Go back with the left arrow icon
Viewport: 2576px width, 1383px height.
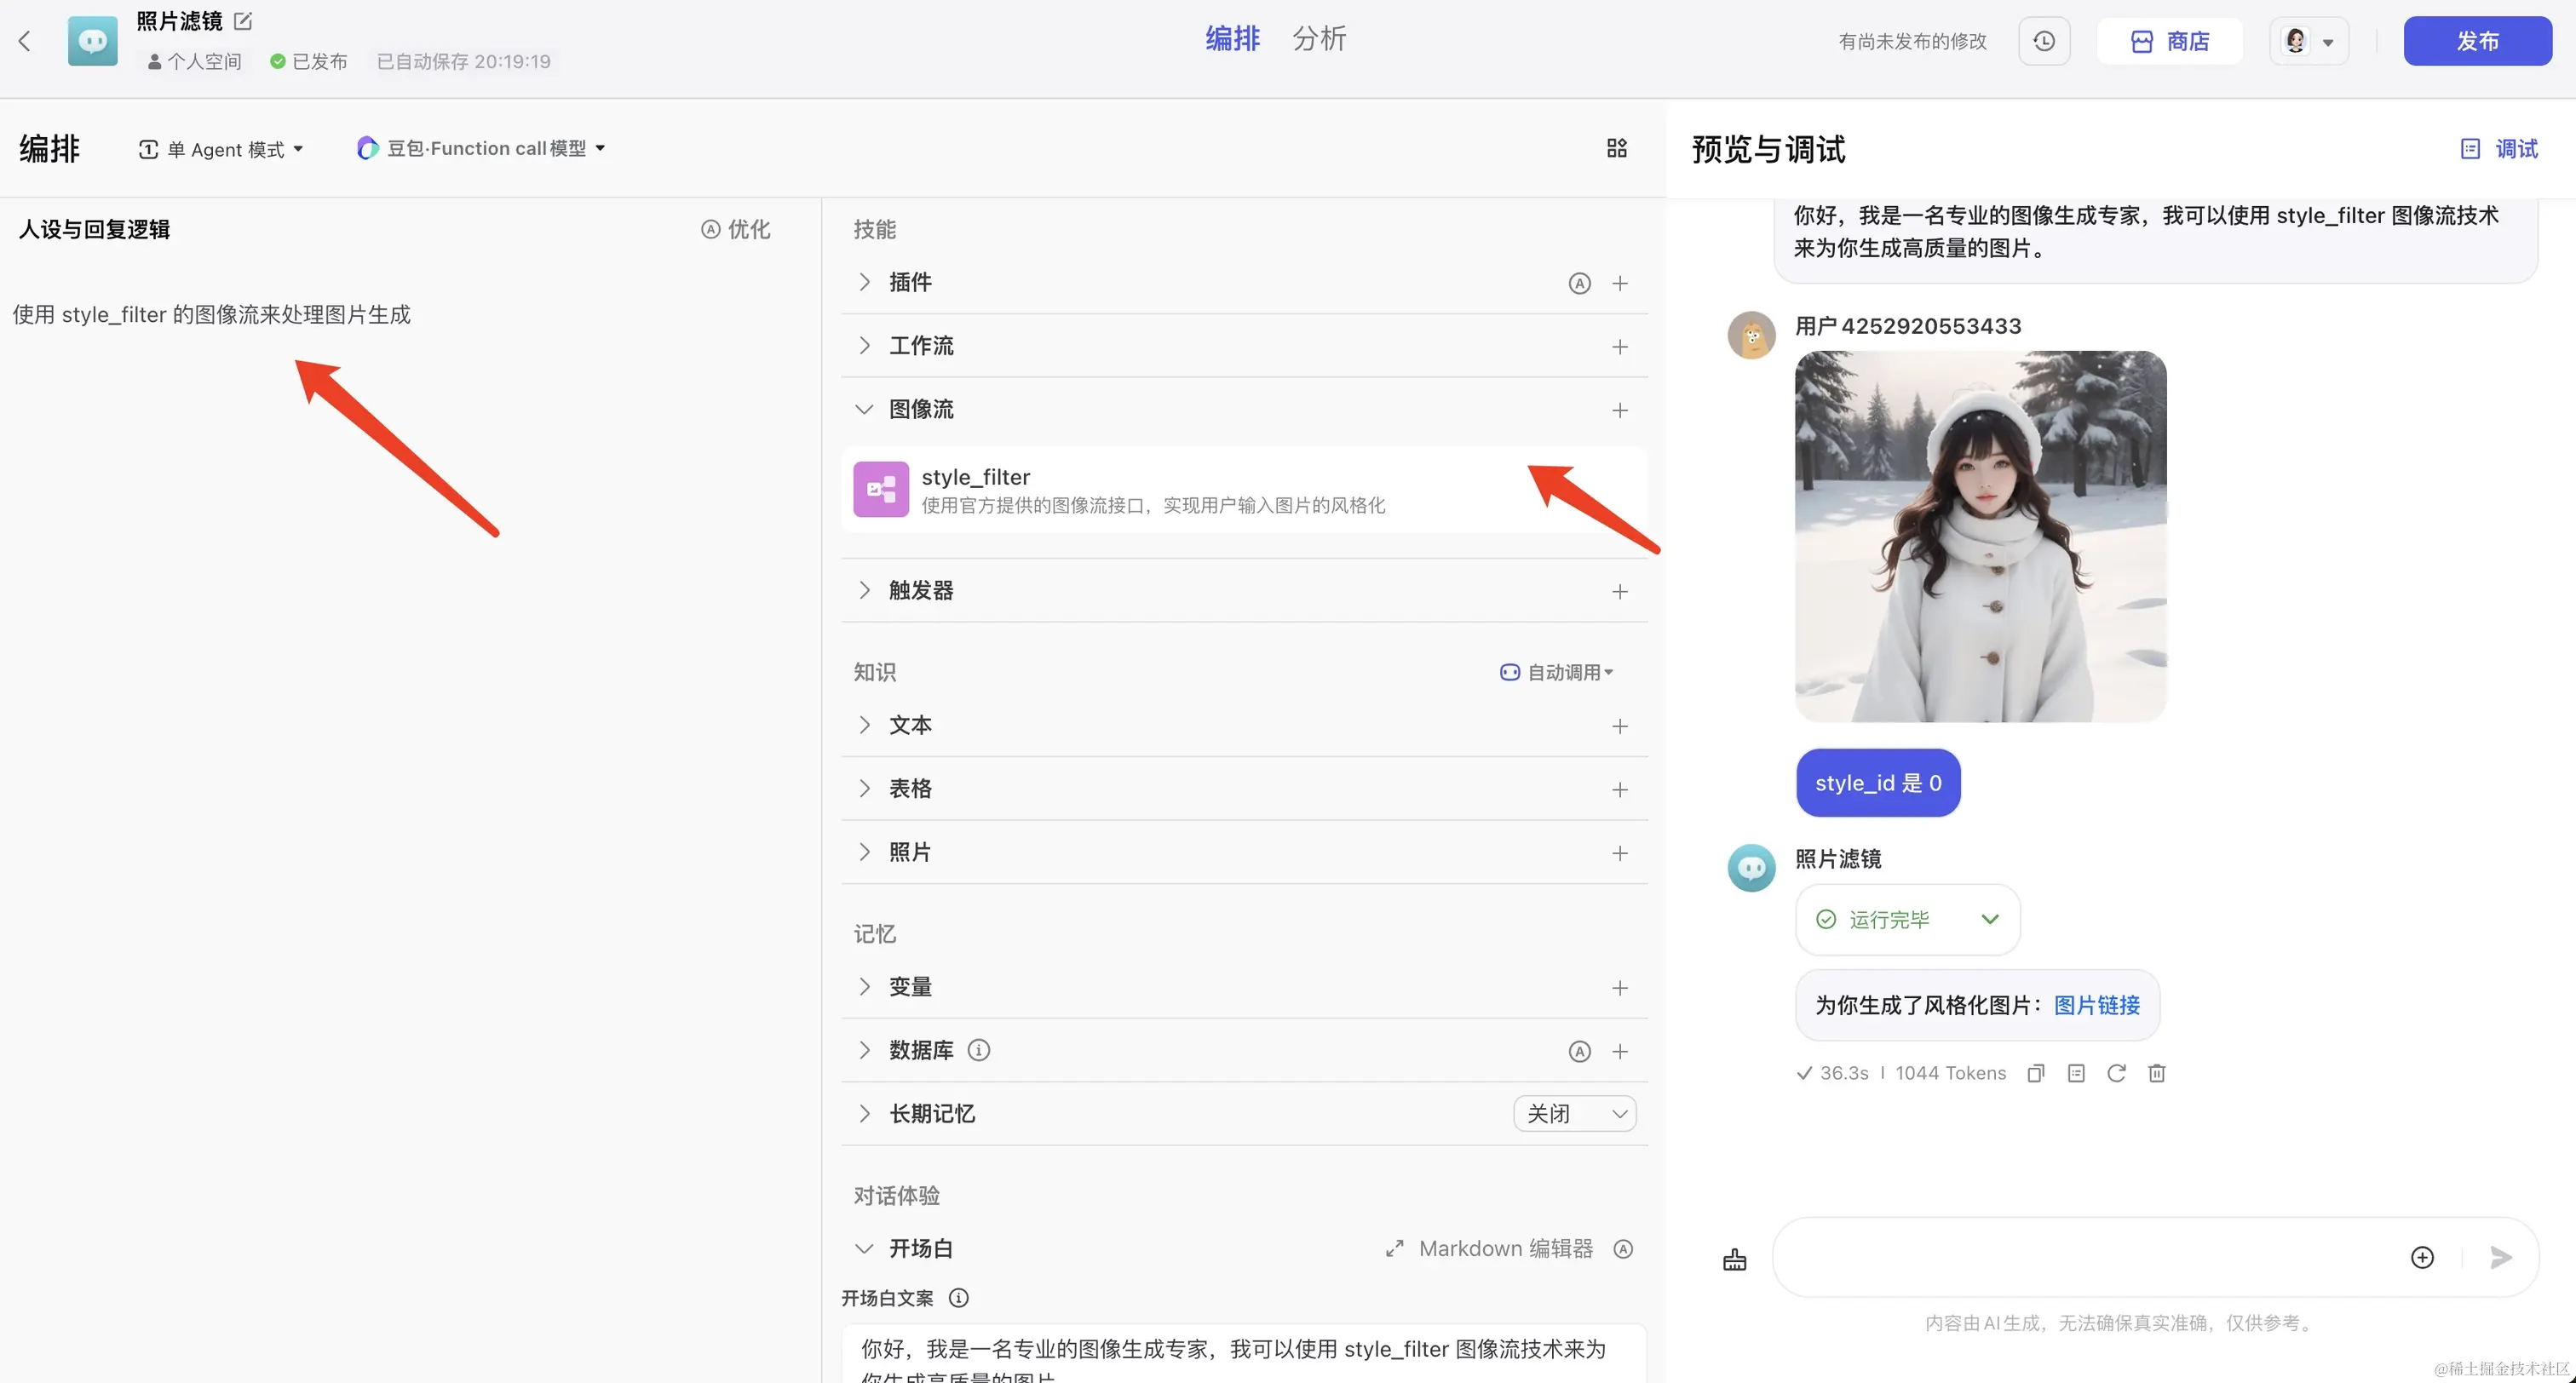click(25, 41)
